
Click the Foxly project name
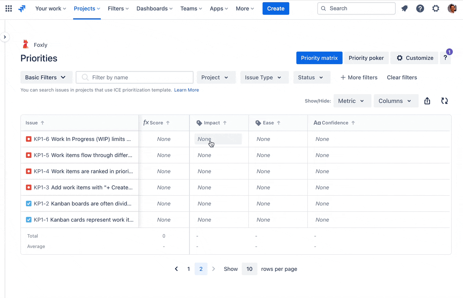pyautogui.click(x=40, y=45)
